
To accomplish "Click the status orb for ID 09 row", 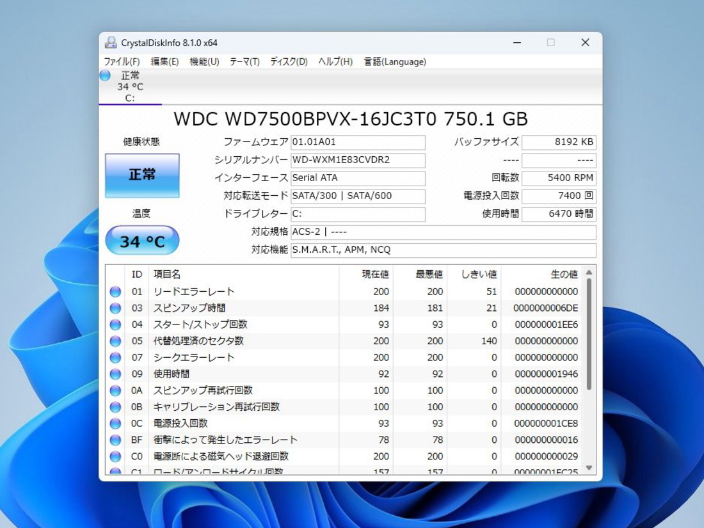I will pyautogui.click(x=115, y=374).
